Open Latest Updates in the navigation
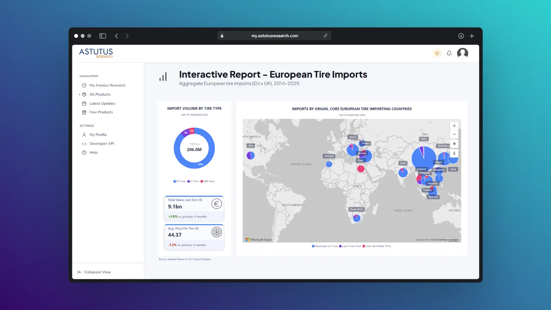551x310 pixels. (102, 103)
